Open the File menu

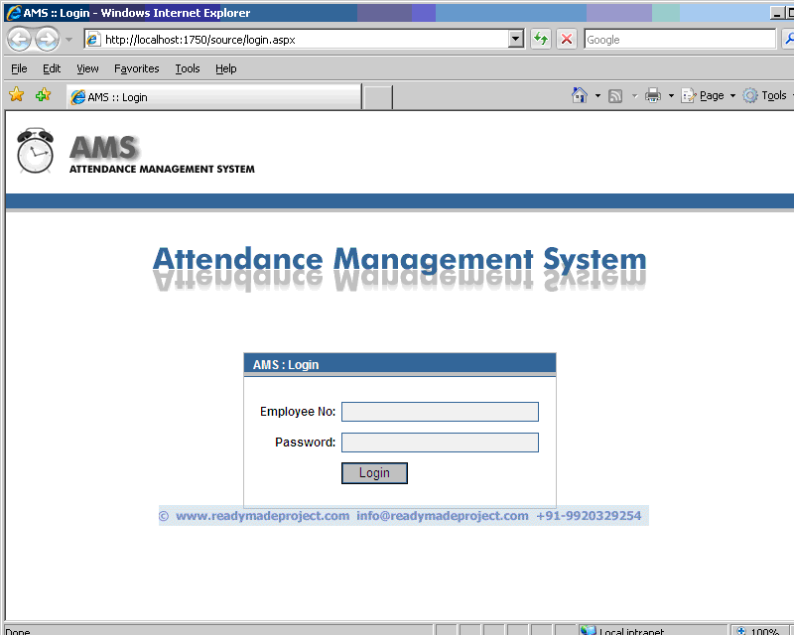pyautogui.click(x=19, y=68)
